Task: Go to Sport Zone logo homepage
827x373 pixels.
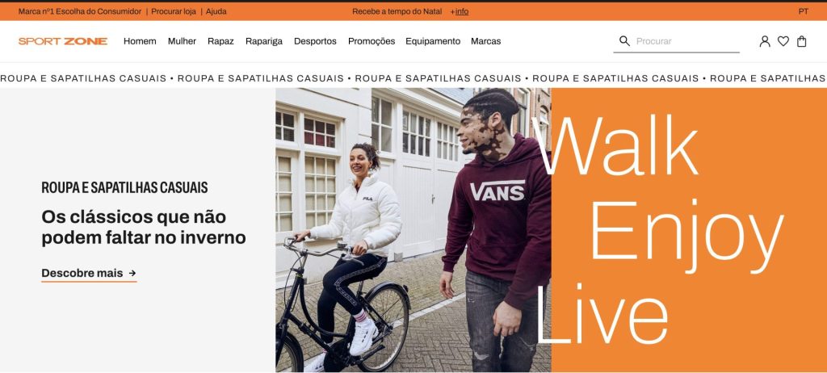Action: coord(63,41)
